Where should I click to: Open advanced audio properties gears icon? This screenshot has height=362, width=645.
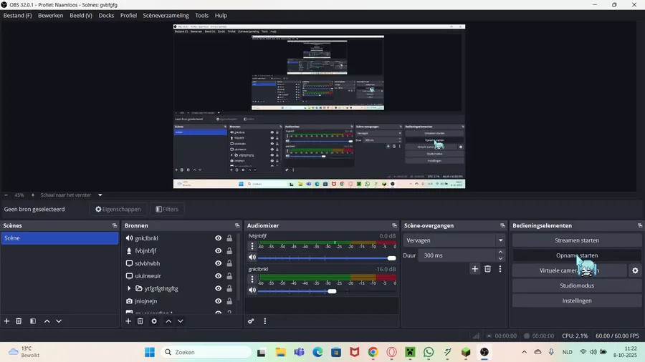point(251,321)
